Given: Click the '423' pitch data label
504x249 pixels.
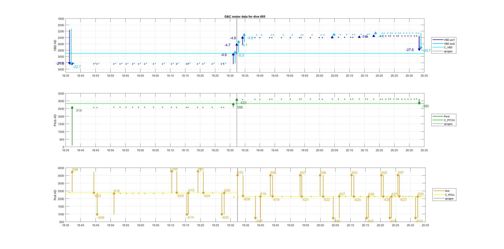Looking at the screenshot, I should pos(243,103).
